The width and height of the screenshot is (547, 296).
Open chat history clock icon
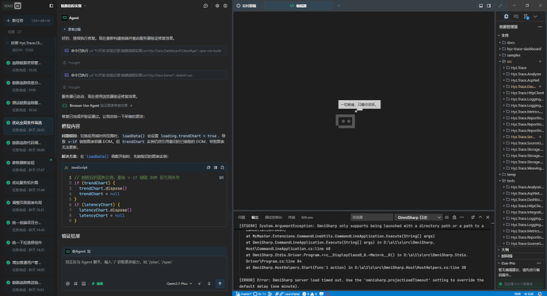[x=205, y=6]
